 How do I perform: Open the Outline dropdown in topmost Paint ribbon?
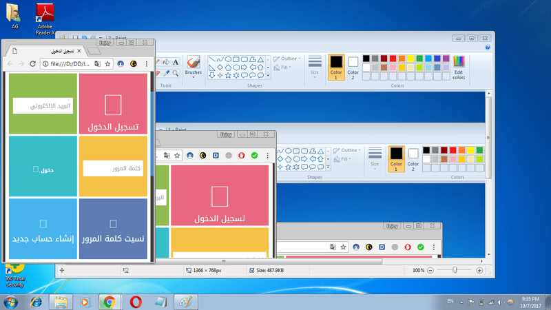coord(291,59)
